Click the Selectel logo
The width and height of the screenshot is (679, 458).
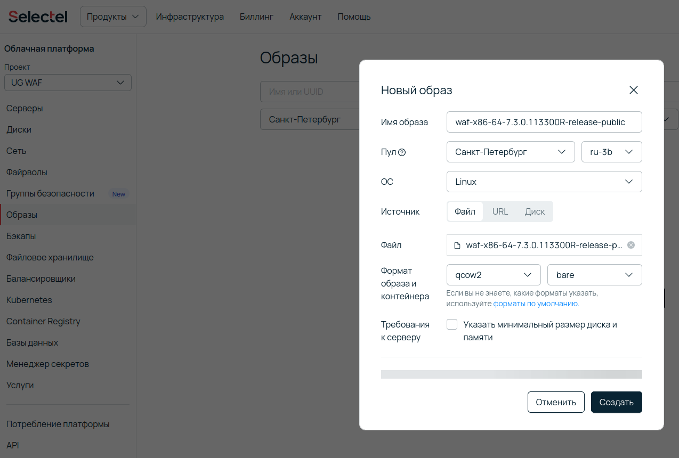[x=37, y=17]
